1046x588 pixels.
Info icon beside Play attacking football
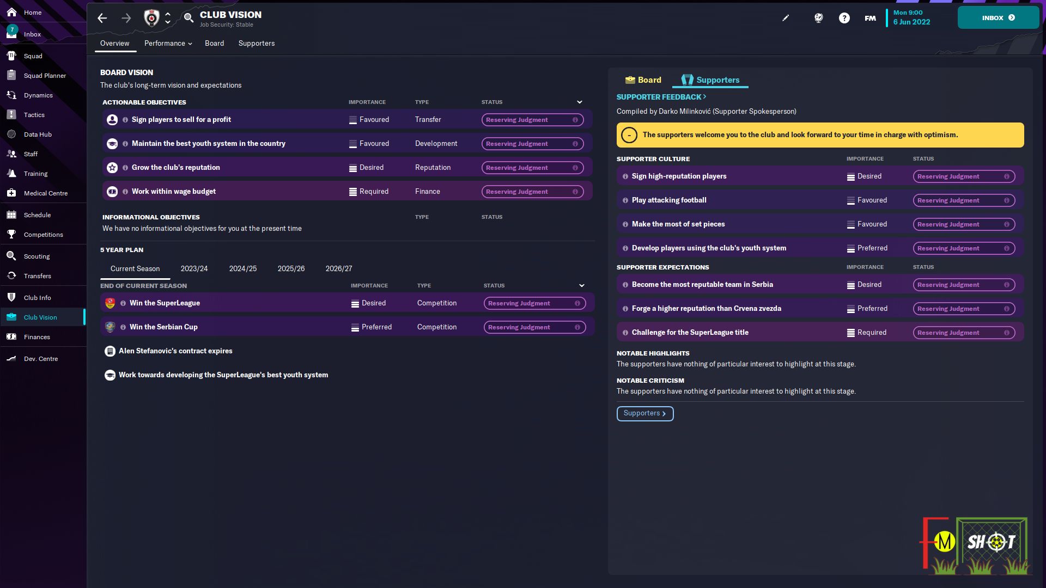tap(625, 200)
